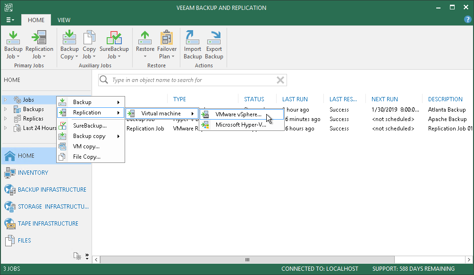Select the Failover Plan icon

pos(167,45)
